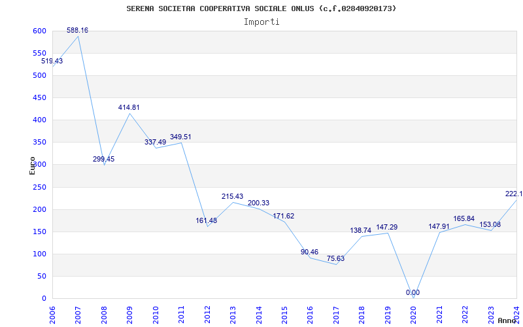Select the 2008 year axis label
This screenshot has width=523, height=327.
click(105, 315)
